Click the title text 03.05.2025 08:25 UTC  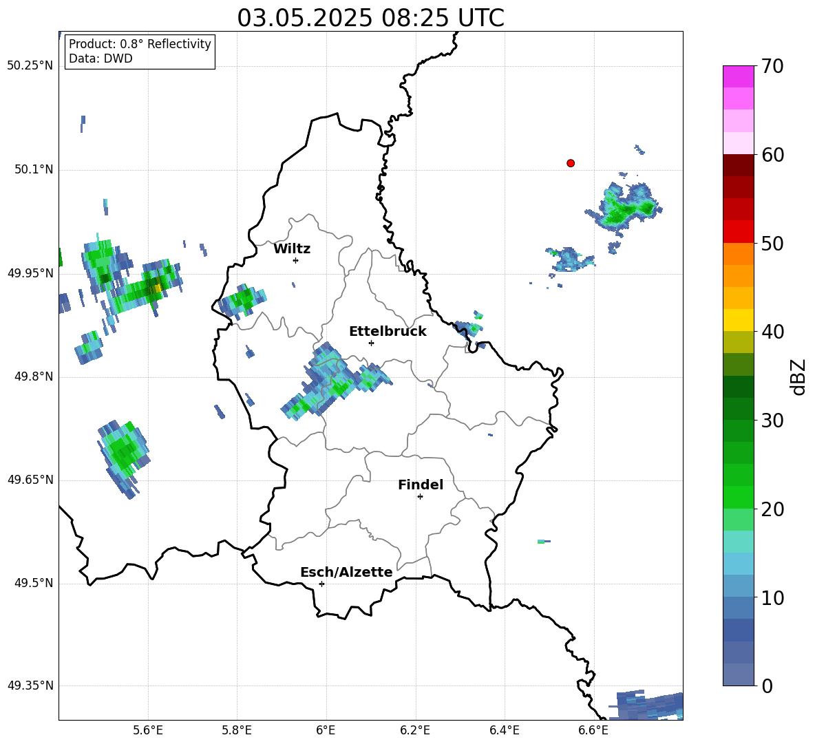coord(370,18)
